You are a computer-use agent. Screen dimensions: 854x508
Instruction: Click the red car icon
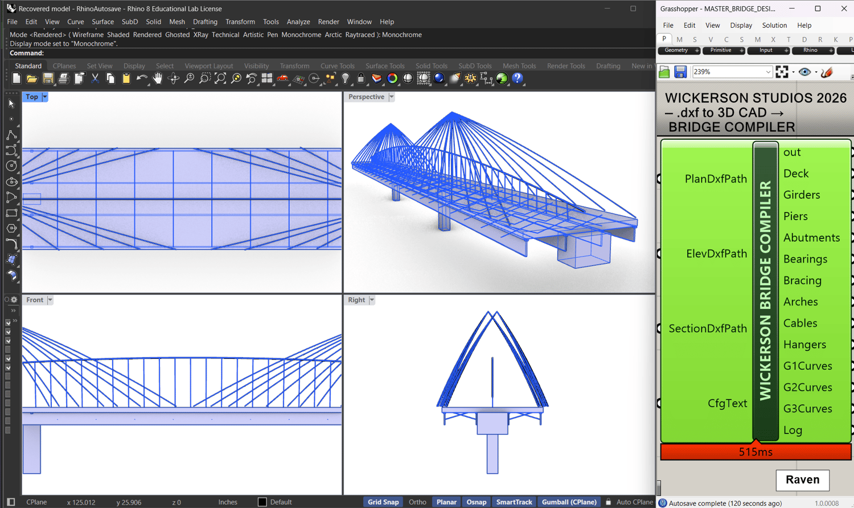pos(283,79)
